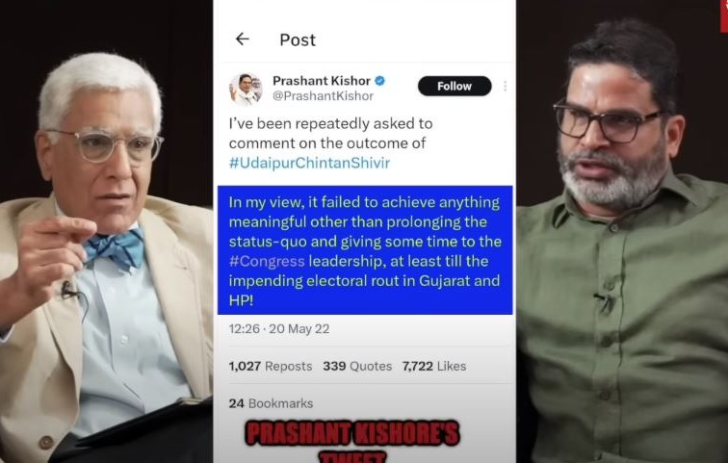Open the three-dot more options menu
Image resolution: width=728 pixels, height=463 pixels.
click(505, 86)
